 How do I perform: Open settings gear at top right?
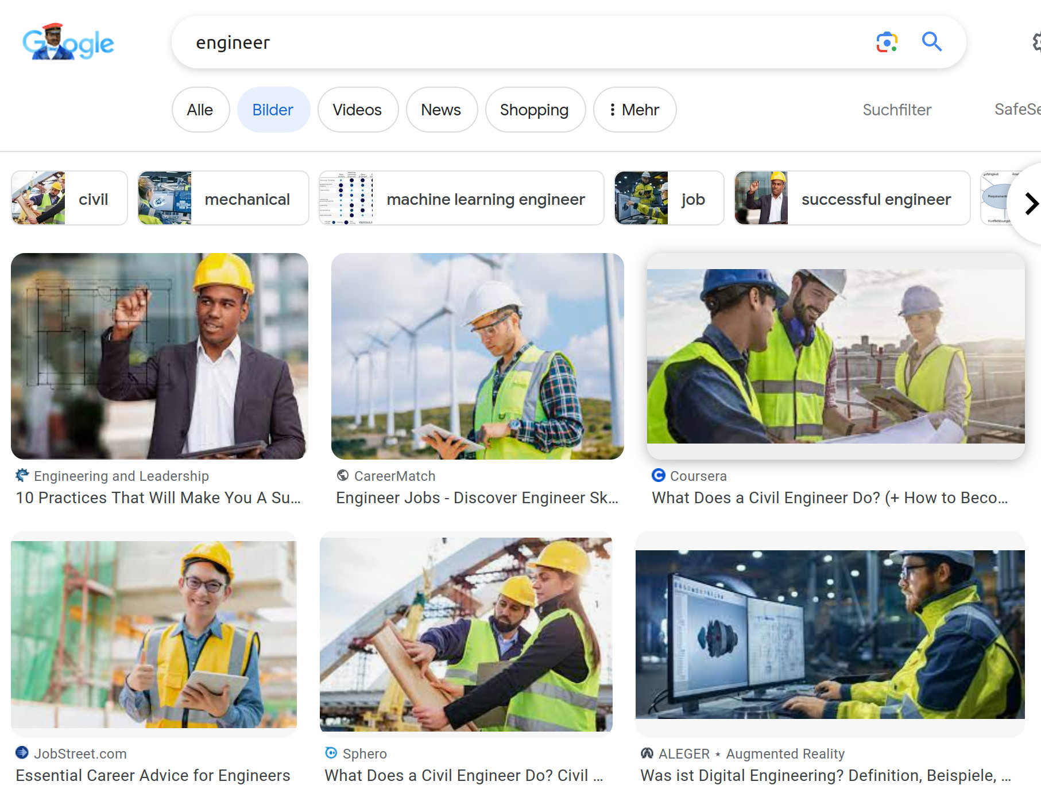coord(1036,42)
